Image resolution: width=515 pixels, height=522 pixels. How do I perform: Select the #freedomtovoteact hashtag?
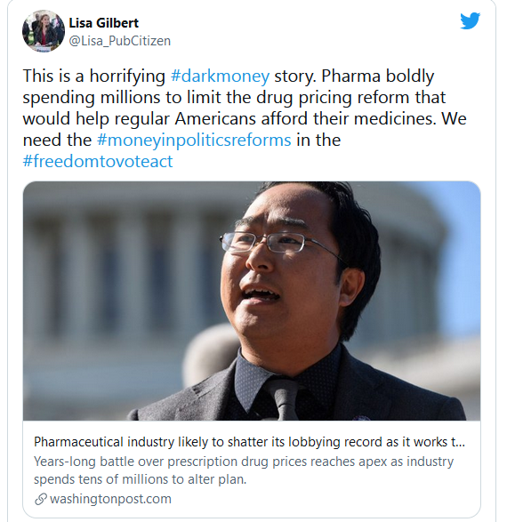(x=98, y=161)
